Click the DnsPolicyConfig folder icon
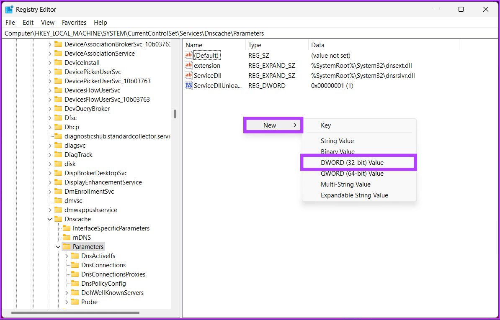Image resolution: width=500 pixels, height=320 pixels. 75,284
